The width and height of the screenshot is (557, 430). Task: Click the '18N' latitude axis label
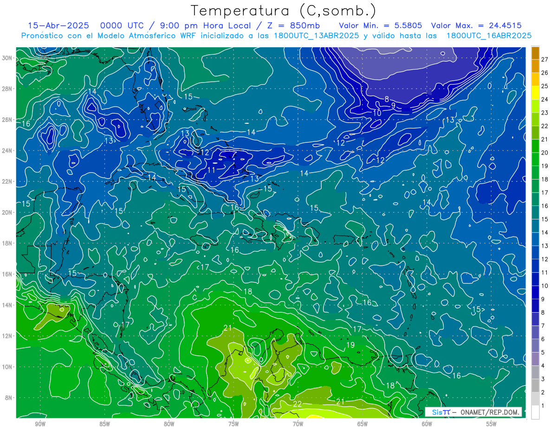tap(8, 243)
